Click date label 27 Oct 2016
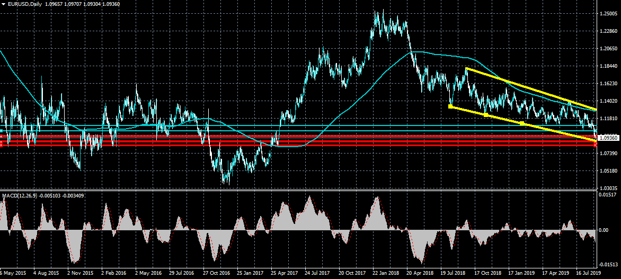 tap(216, 273)
